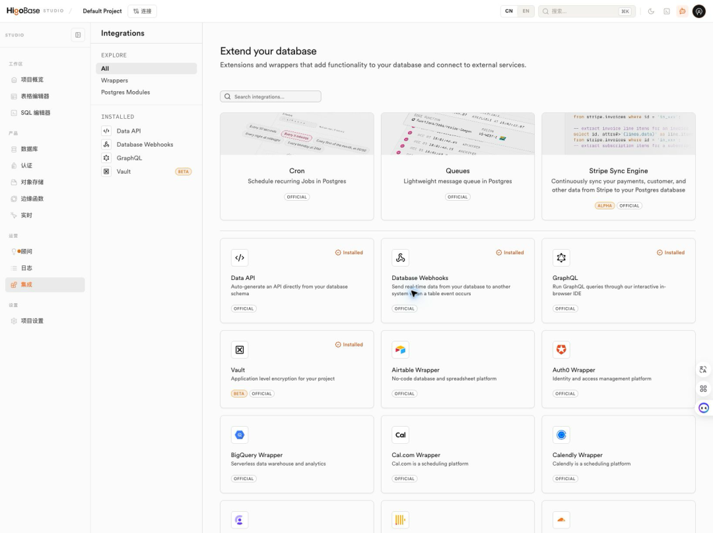Screen dimensions: 713x533
Task: Click the Cal.com Wrapper logo
Action: coord(400,435)
